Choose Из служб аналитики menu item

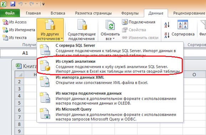pos(110,66)
